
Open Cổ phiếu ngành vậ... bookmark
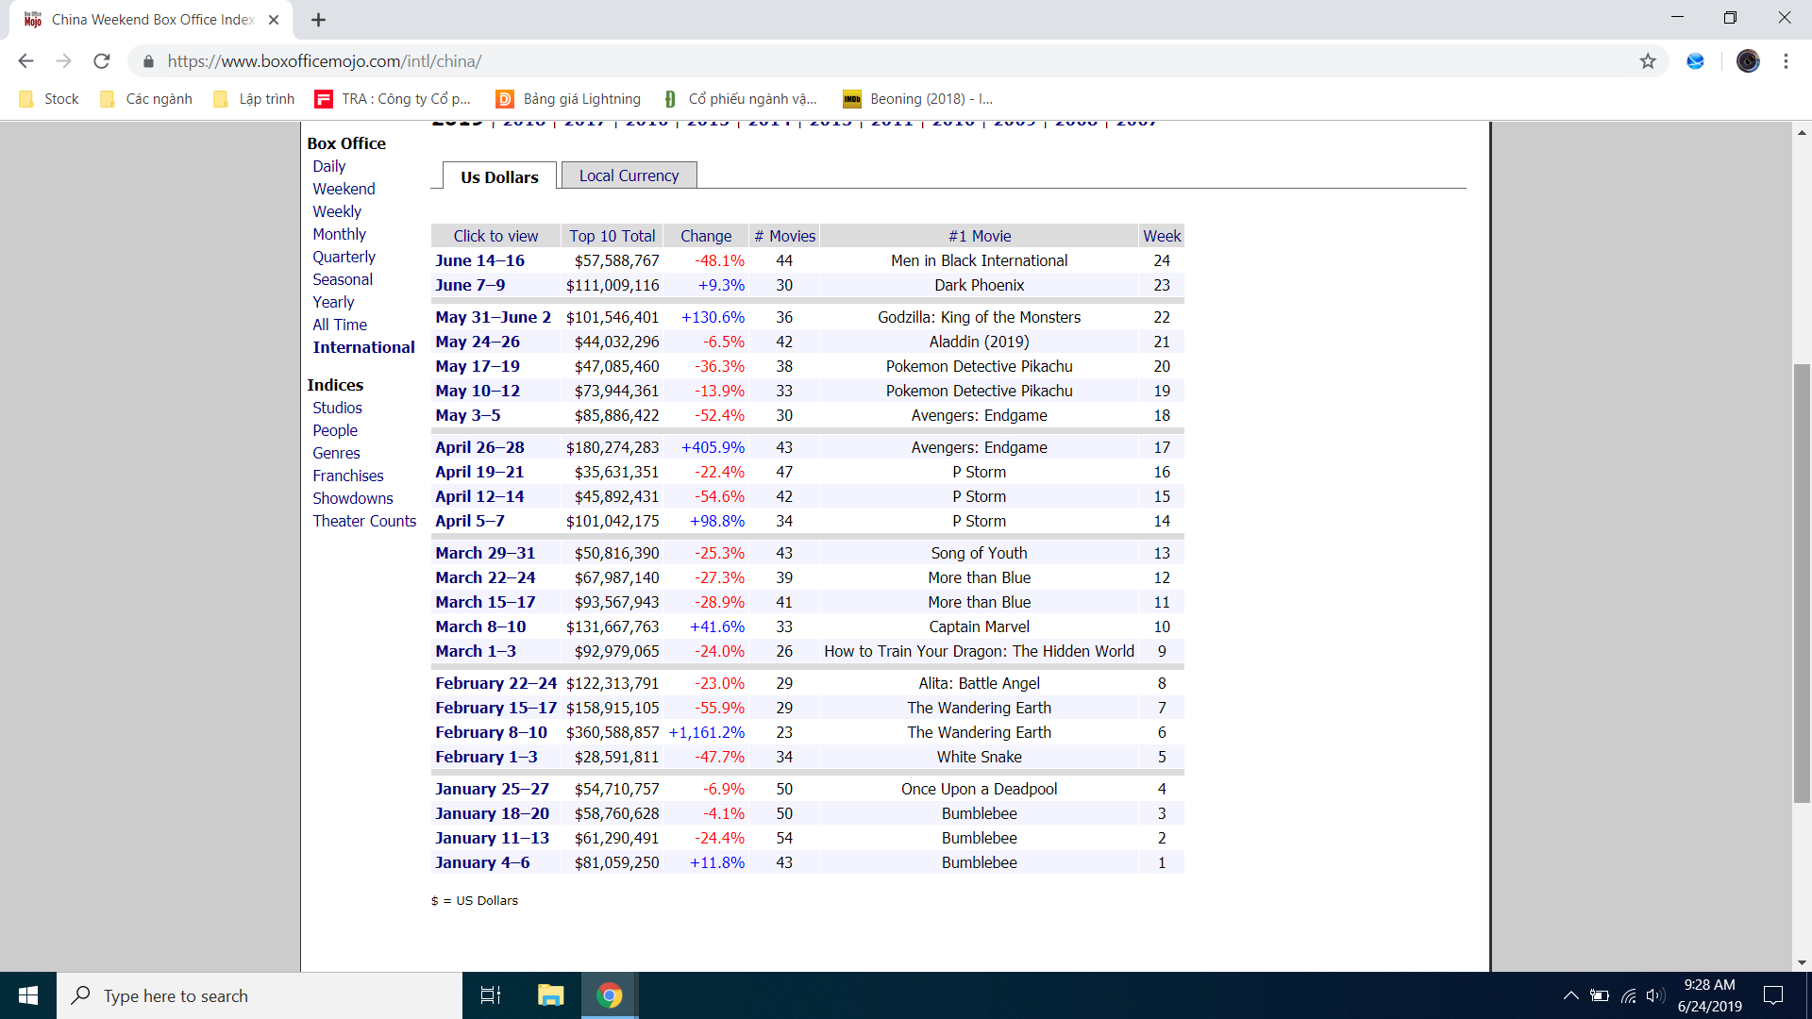coord(741,99)
